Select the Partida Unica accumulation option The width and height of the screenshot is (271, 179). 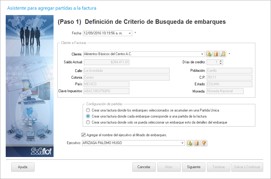tap(88, 110)
